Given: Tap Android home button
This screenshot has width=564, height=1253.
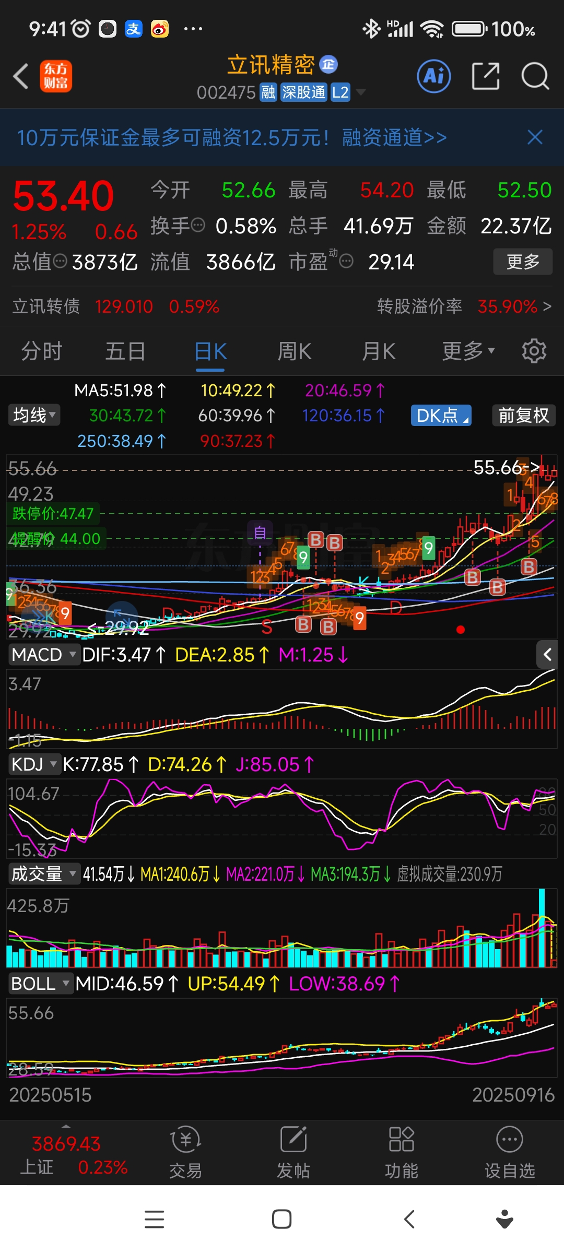Looking at the screenshot, I should point(282,1220).
